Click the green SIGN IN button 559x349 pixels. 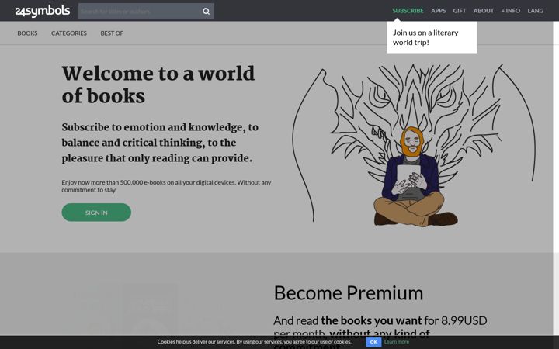(96, 213)
